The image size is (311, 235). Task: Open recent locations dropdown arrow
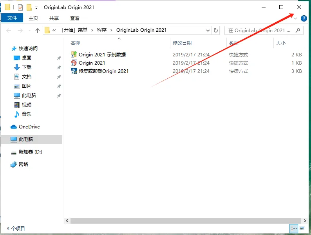pos(29,30)
